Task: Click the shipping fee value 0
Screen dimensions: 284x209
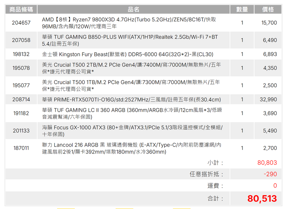Action: [275, 185]
